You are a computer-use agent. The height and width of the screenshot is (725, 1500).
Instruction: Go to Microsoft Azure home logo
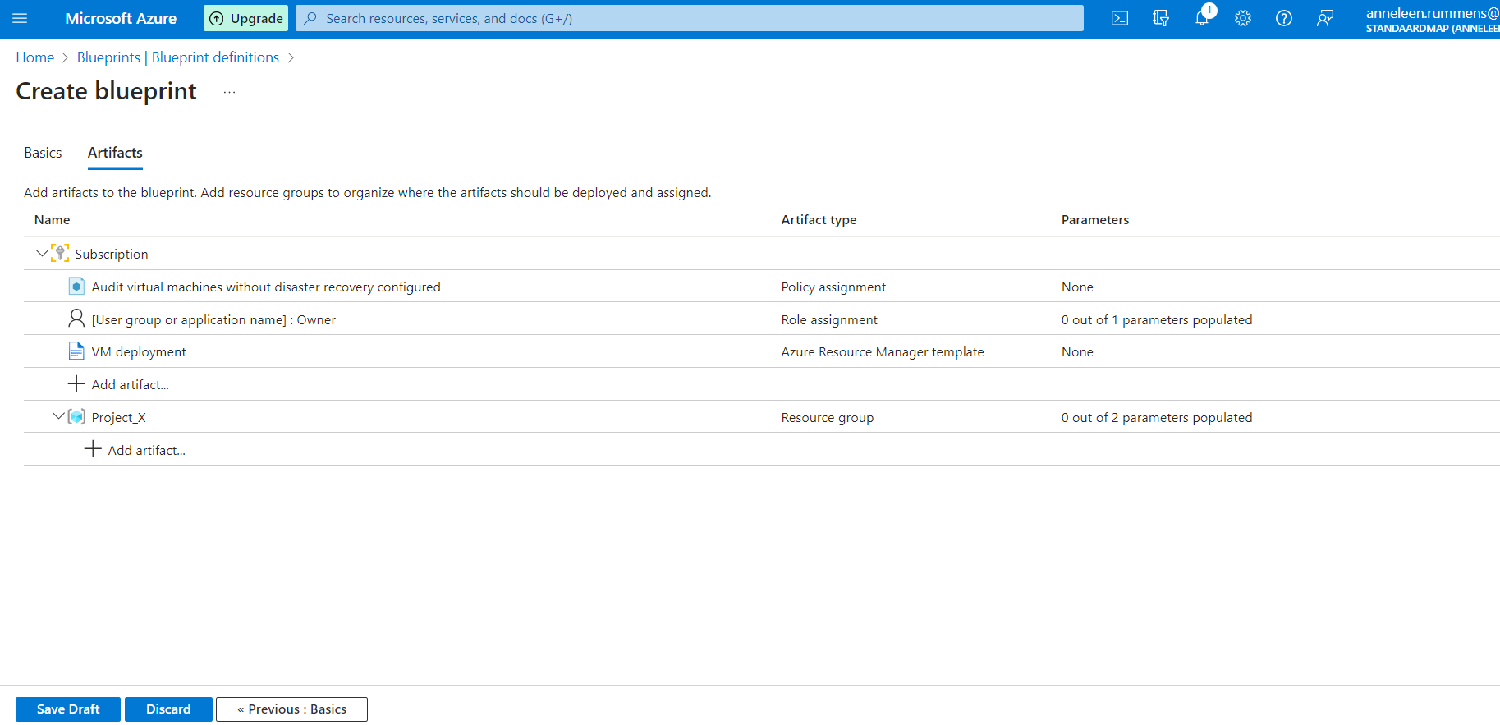[x=121, y=18]
